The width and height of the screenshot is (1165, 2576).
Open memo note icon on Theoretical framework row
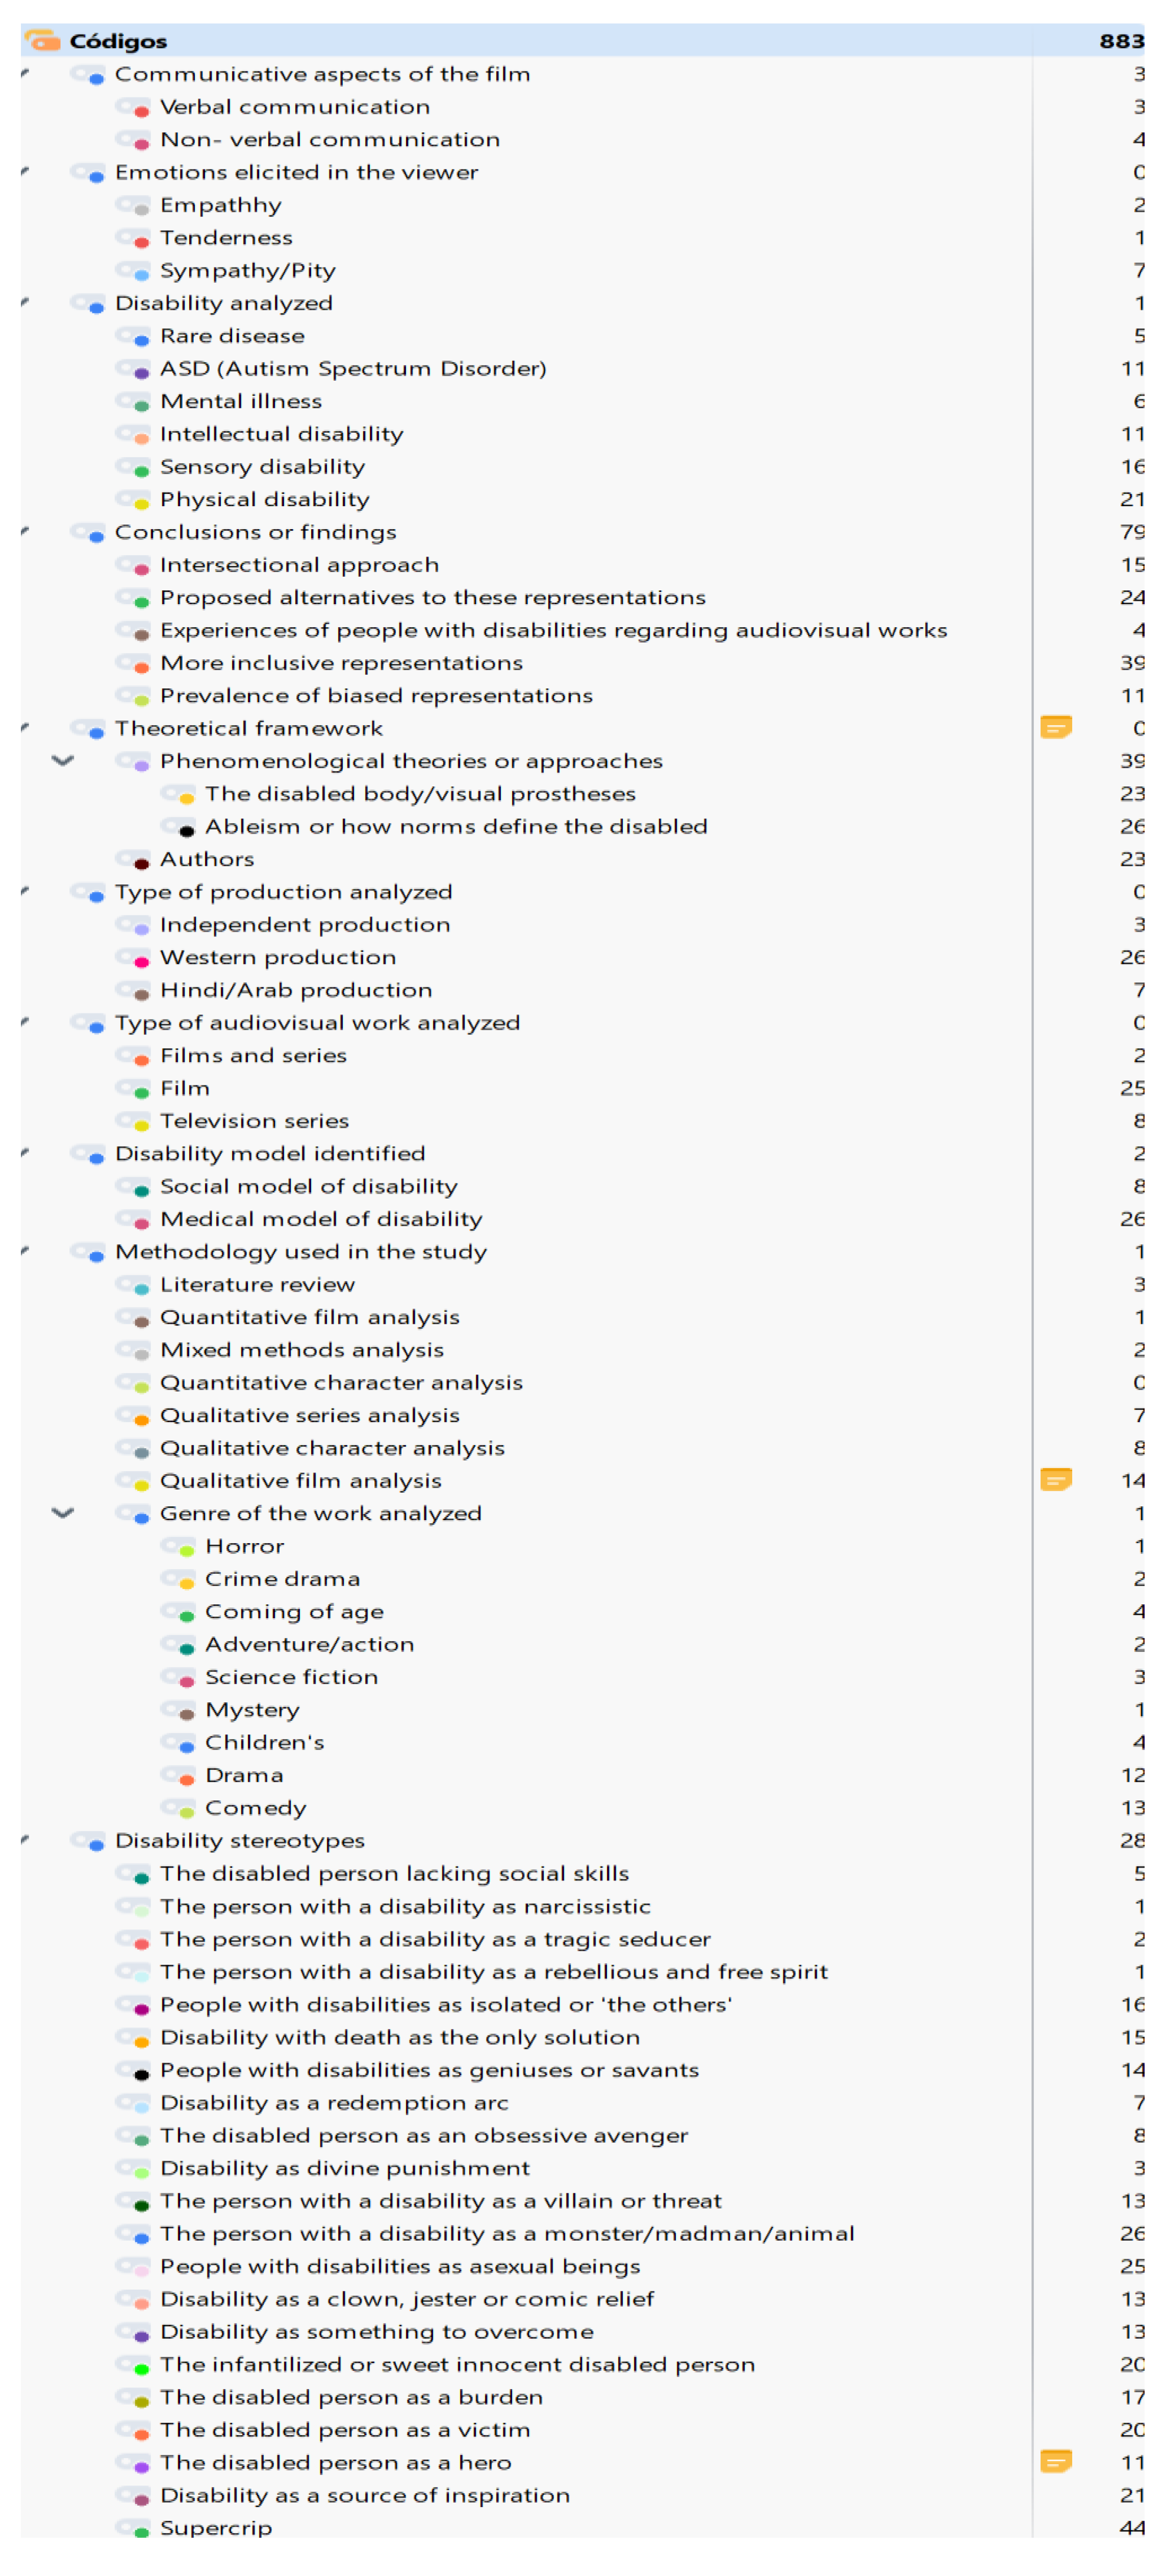click(1055, 727)
